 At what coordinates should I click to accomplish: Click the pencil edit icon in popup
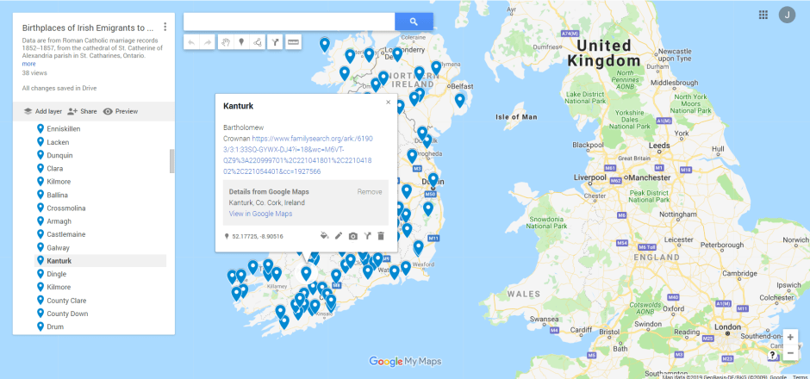click(x=339, y=235)
